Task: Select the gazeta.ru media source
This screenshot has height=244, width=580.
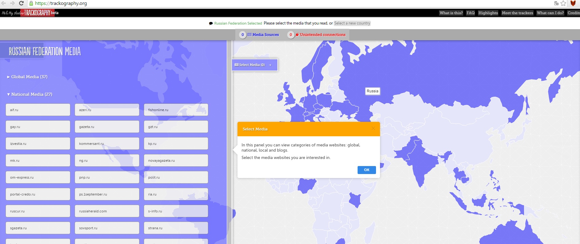Action: click(x=107, y=127)
